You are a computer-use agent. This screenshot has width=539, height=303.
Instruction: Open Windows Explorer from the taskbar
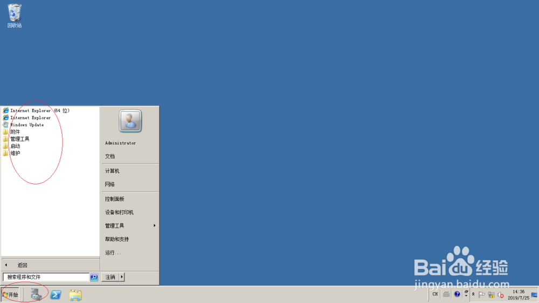(x=75, y=295)
